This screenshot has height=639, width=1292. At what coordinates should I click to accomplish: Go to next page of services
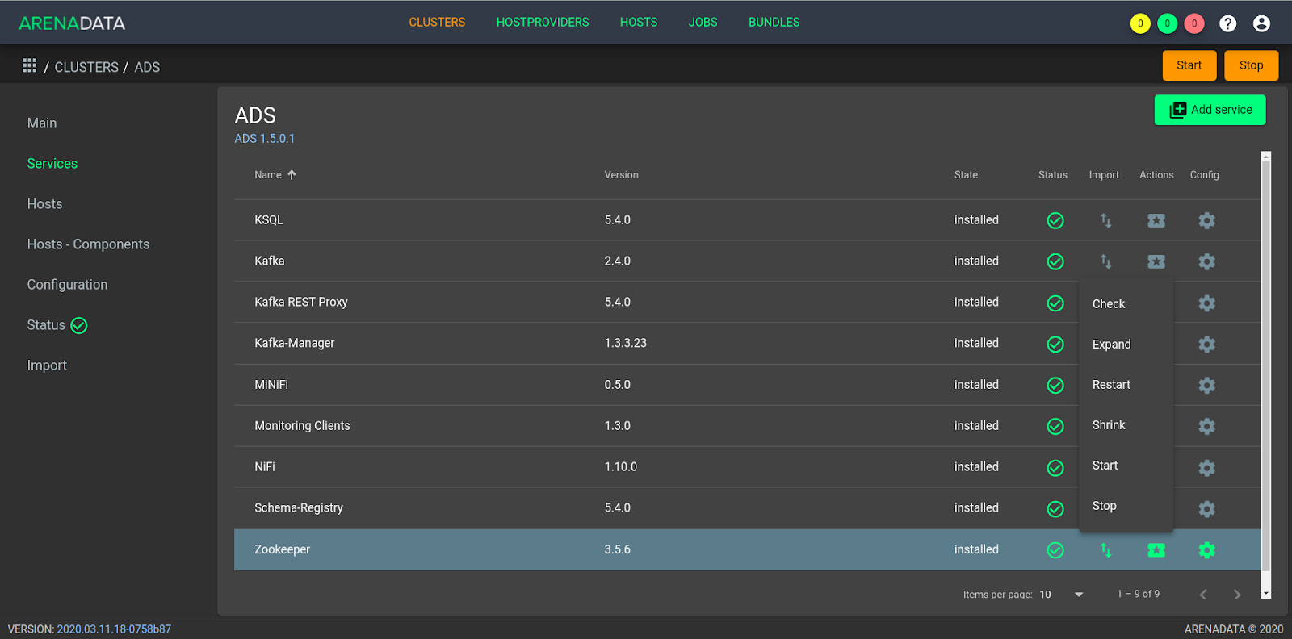(1237, 595)
